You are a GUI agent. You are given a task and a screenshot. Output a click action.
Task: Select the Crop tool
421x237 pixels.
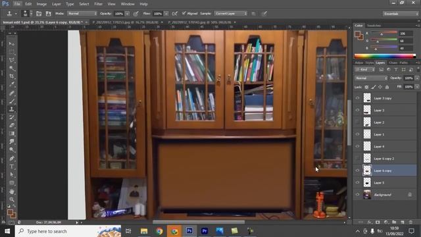12,76
